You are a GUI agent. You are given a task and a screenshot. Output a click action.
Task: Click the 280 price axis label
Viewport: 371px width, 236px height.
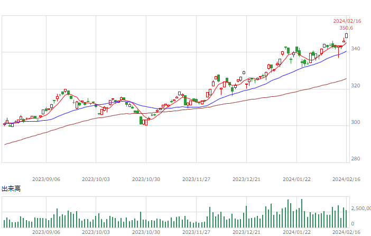point(355,159)
